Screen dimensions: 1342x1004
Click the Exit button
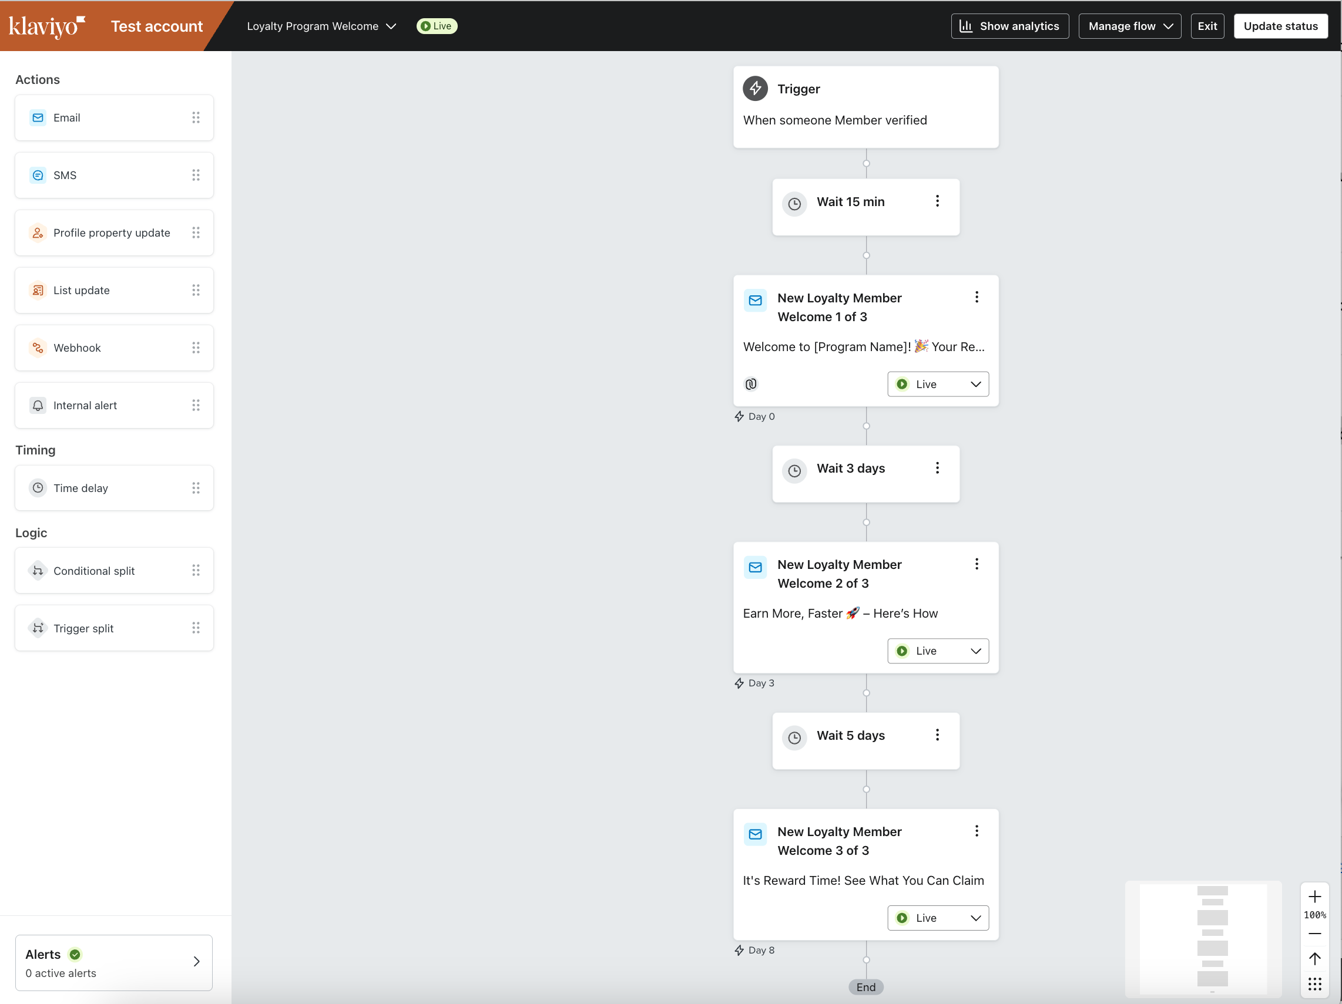tap(1207, 26)
